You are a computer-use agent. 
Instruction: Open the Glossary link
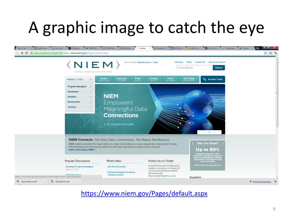pos(179,62)
